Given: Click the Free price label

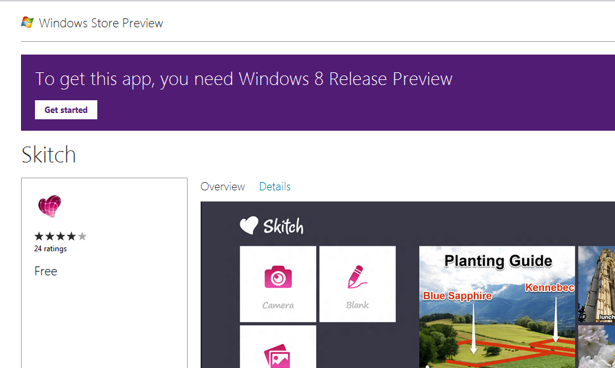Looking at the screenshot, I should click(x=46, y=271).
